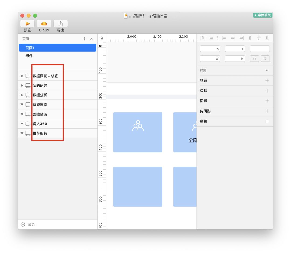This screenshot has height=253, width=291.
Task: Align left edges icon
Action: [x=224, y=38]
